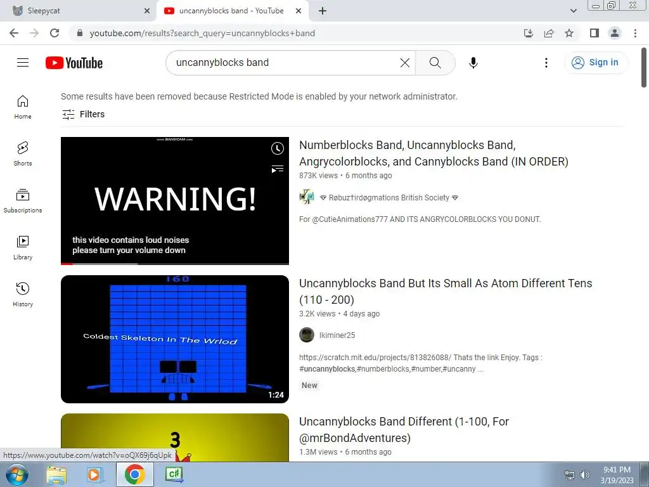Open a new browser tab
The width and height of the screenshot is (649, 487).
coord(323,11)
